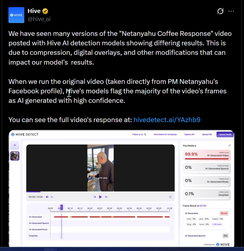Open the @hive_ai handle
Viewport: 244px width, 251px height.
coord(39,19)
